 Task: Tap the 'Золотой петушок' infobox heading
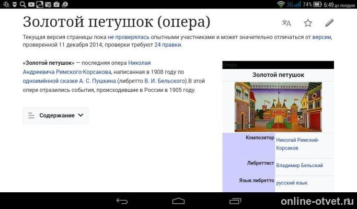(x=278, y=75)
